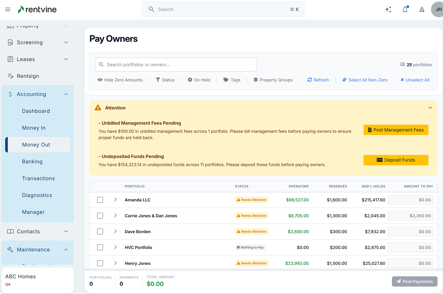Click the Refresh icon link
This screenshot has width=443, height=294.
[x=318, y=80]
